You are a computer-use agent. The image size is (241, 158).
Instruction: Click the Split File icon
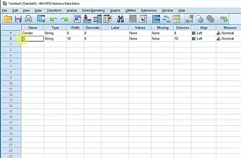click(156, 19)
